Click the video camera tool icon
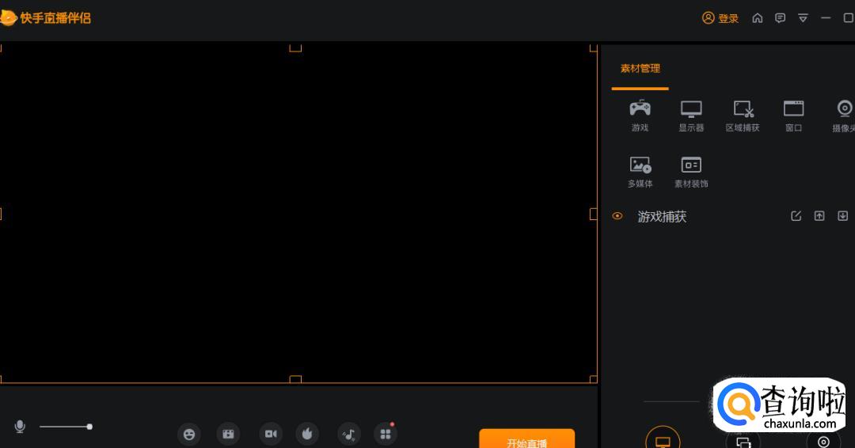 pos(271,434)
